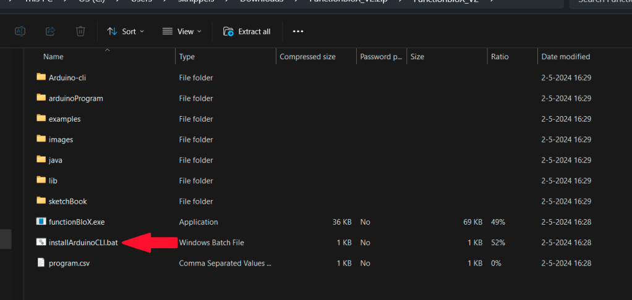Open the Sort dropdown menu
The image size is (632, 300).
(x=125, y=31)
